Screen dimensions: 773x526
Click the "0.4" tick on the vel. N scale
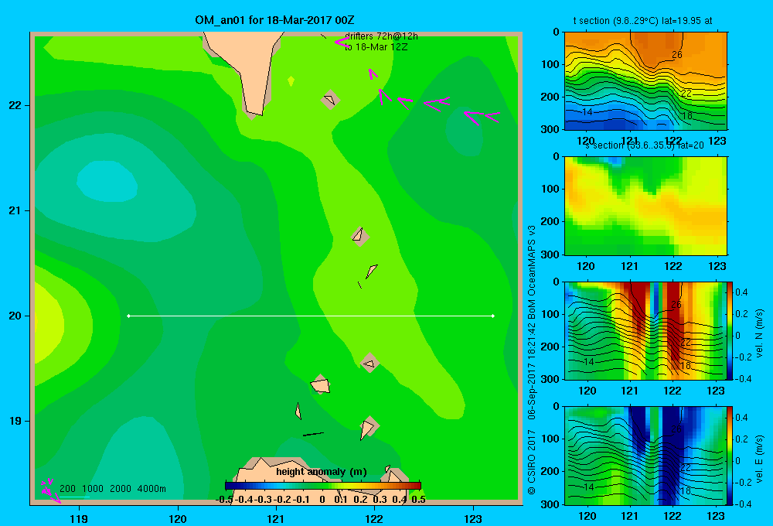741,292
